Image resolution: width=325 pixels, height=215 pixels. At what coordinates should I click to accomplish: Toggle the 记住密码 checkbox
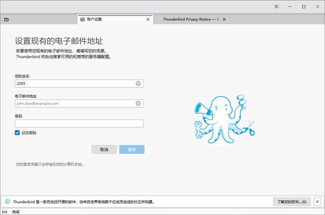(x=17, y=133)
